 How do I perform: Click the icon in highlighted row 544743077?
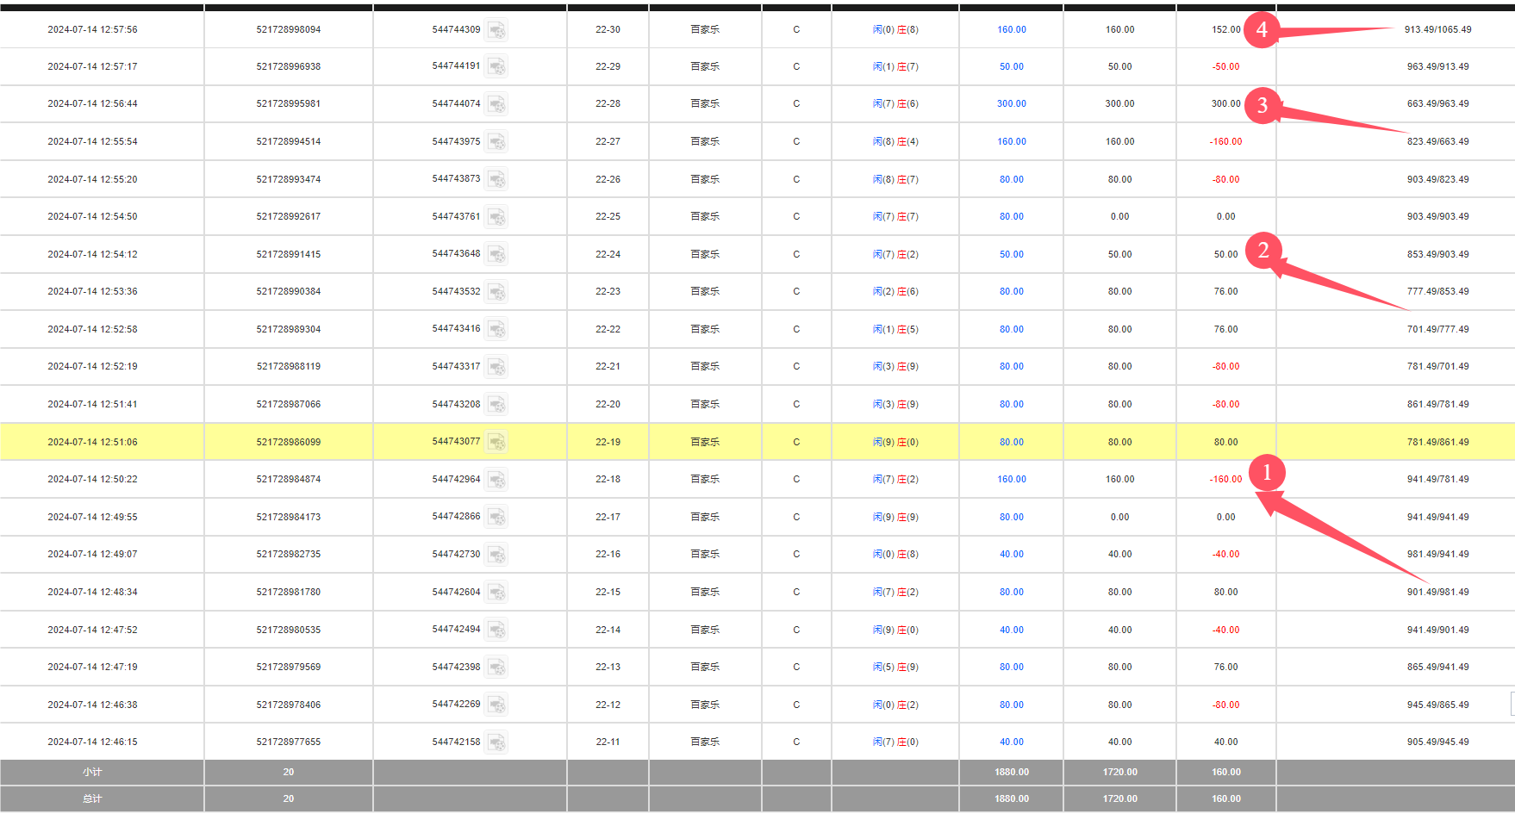[x=496, y=442]
